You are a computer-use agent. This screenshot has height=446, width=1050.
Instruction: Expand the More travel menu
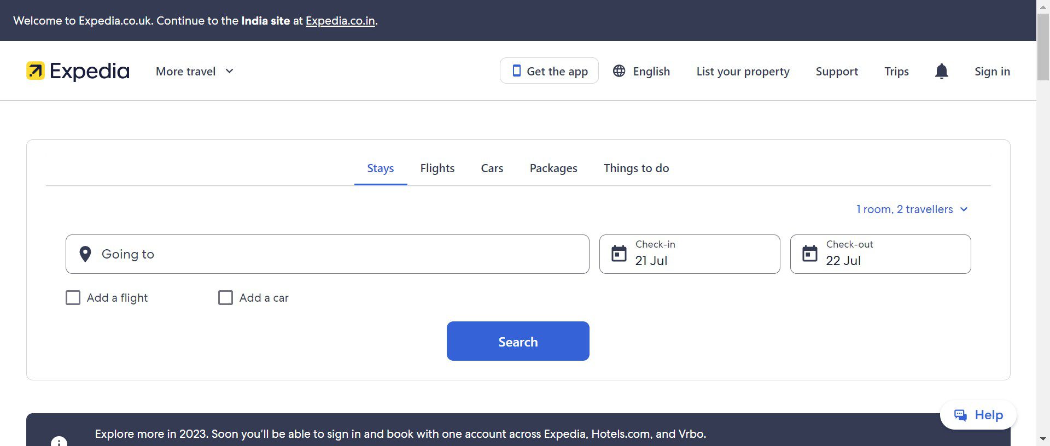click(x=195, y=72)
